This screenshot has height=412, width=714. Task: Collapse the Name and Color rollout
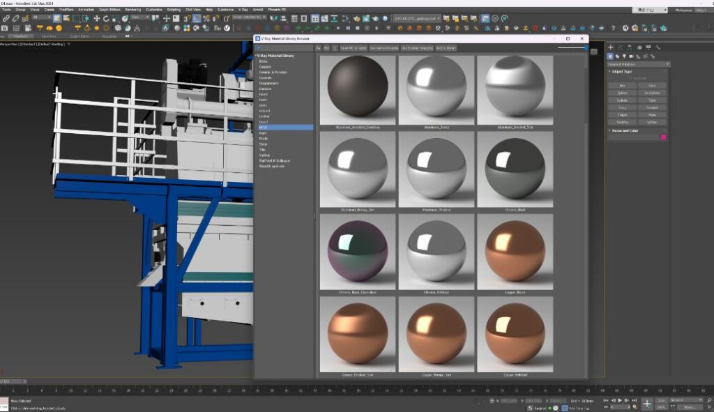point(624,130)
